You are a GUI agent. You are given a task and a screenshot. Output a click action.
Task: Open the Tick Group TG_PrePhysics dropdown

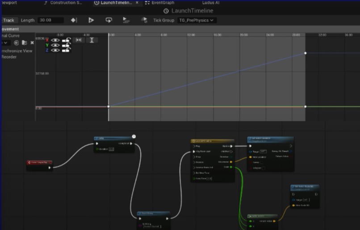(197, 21)
